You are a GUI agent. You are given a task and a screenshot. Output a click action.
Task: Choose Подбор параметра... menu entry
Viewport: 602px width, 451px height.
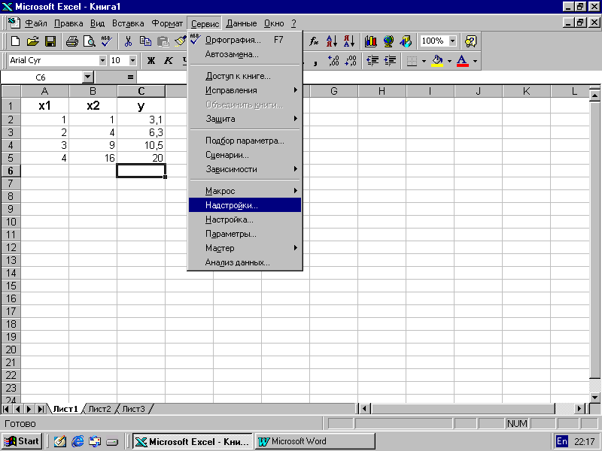point(244,141)
